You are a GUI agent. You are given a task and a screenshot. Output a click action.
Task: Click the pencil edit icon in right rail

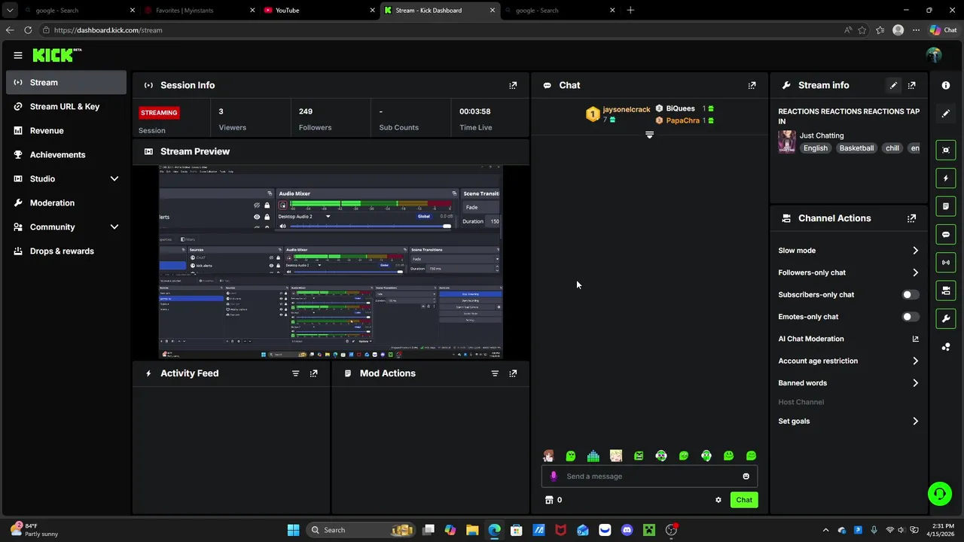click(946, 114)
